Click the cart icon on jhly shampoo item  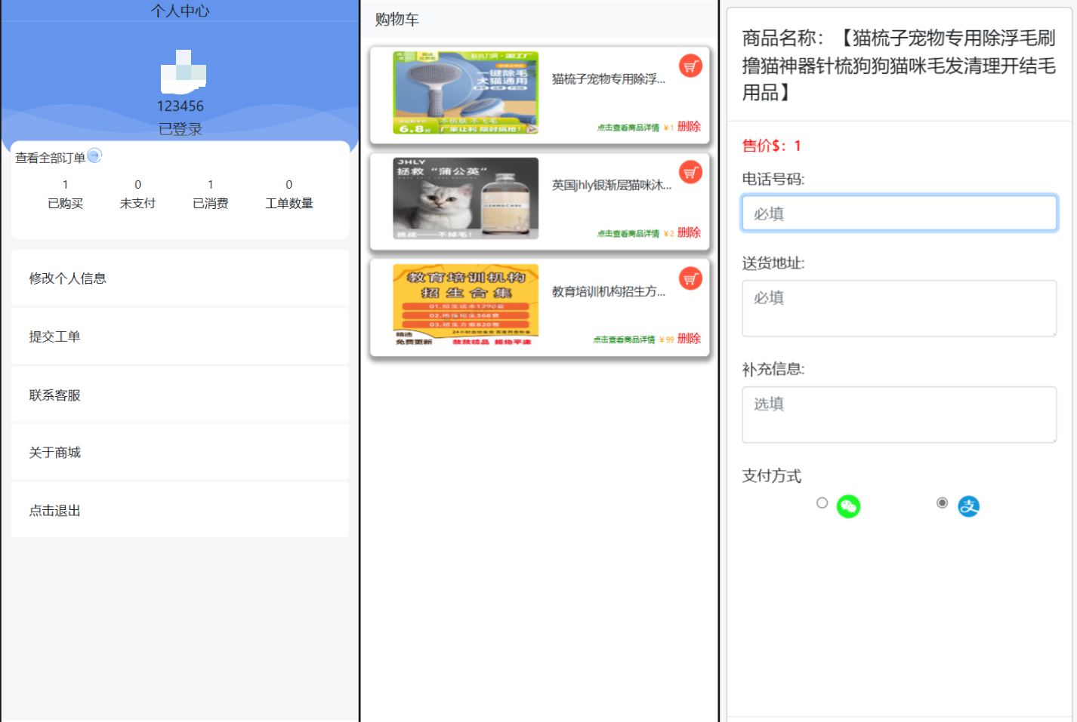click(x=690, y=173)
